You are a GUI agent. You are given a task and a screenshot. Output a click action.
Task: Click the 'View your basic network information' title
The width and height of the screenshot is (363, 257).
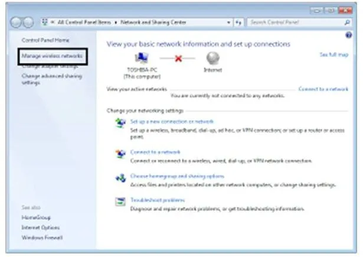(x=198, y=44)
